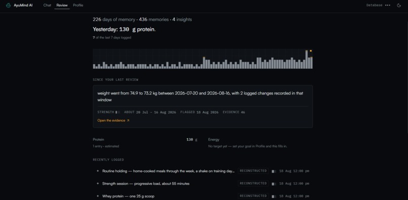Click the RECENTLY LOGGED heading

pyautogui.click(x=108, y=160)
